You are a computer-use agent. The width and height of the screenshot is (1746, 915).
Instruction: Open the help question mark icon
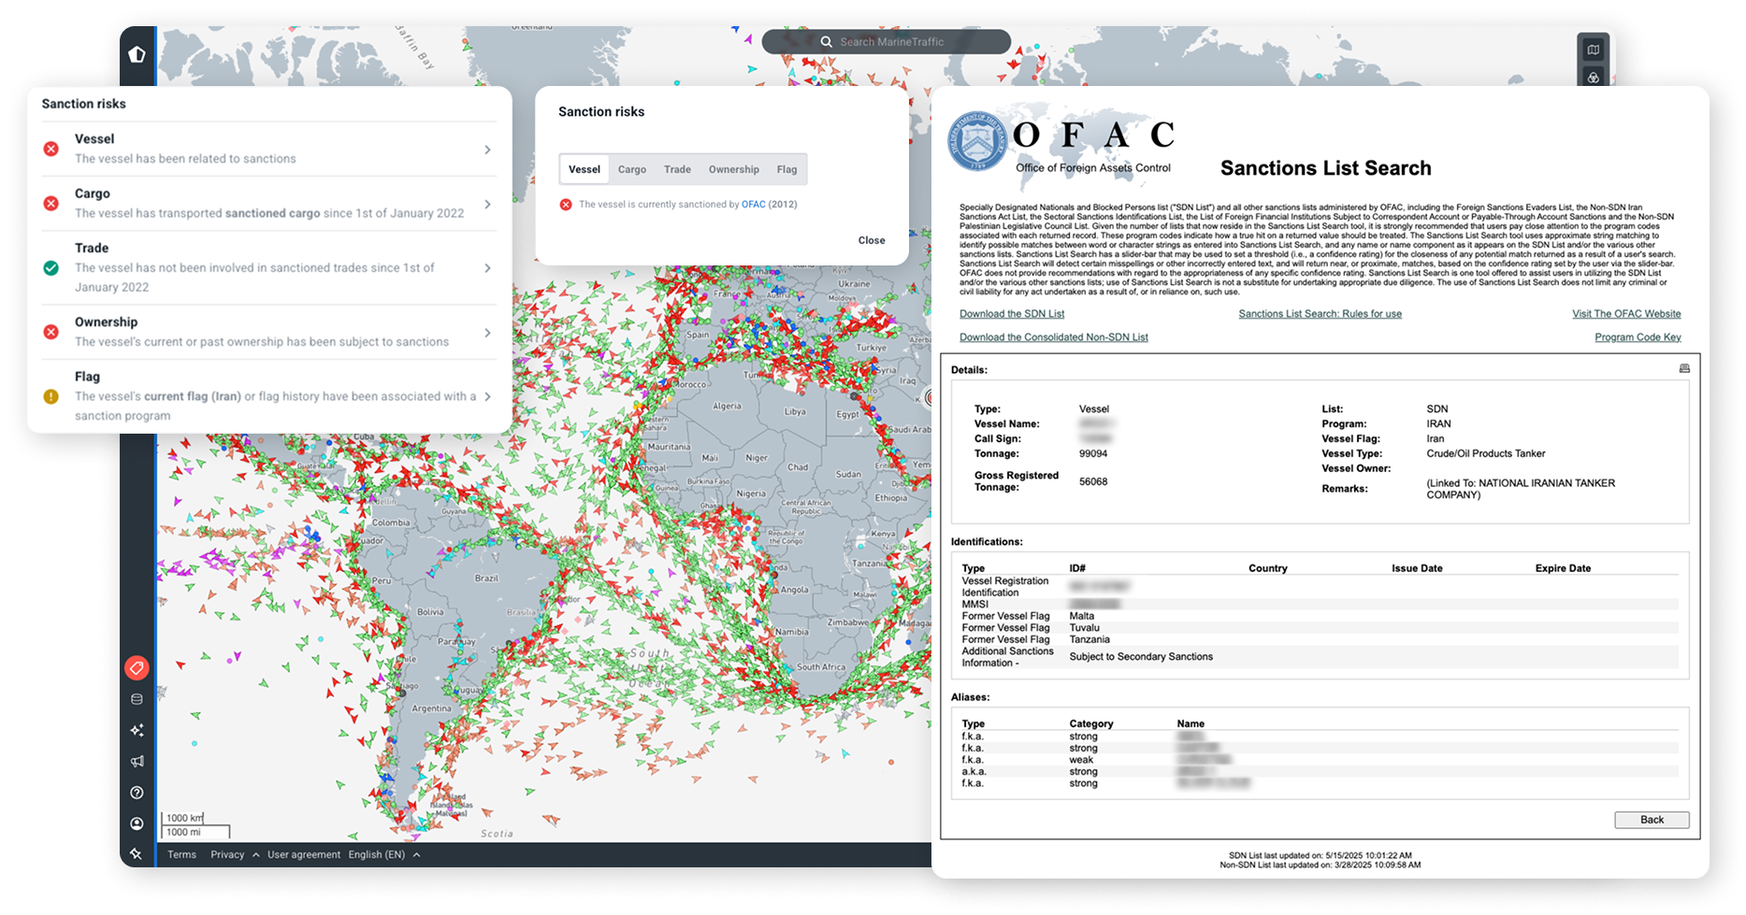point(137,793)
